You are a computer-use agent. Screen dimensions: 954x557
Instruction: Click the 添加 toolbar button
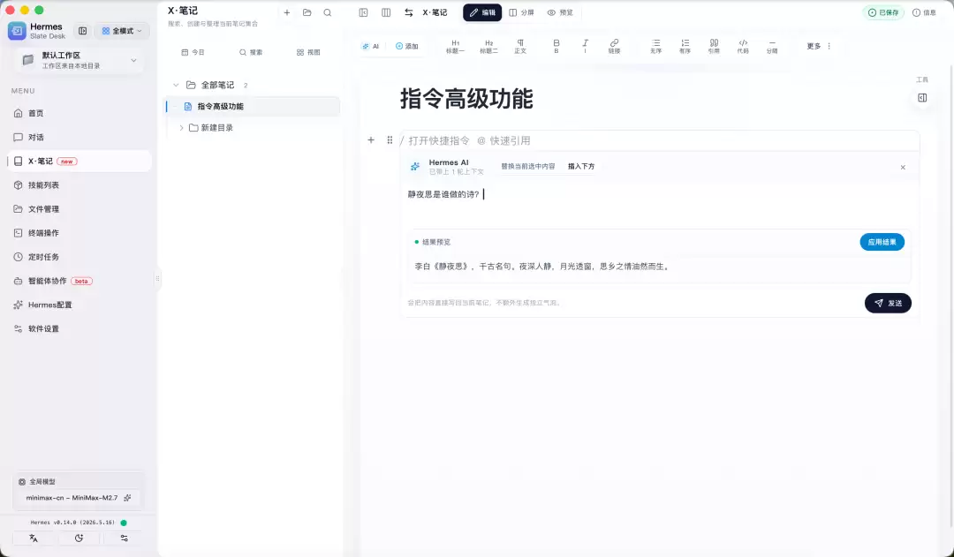(x=407, y=46)
